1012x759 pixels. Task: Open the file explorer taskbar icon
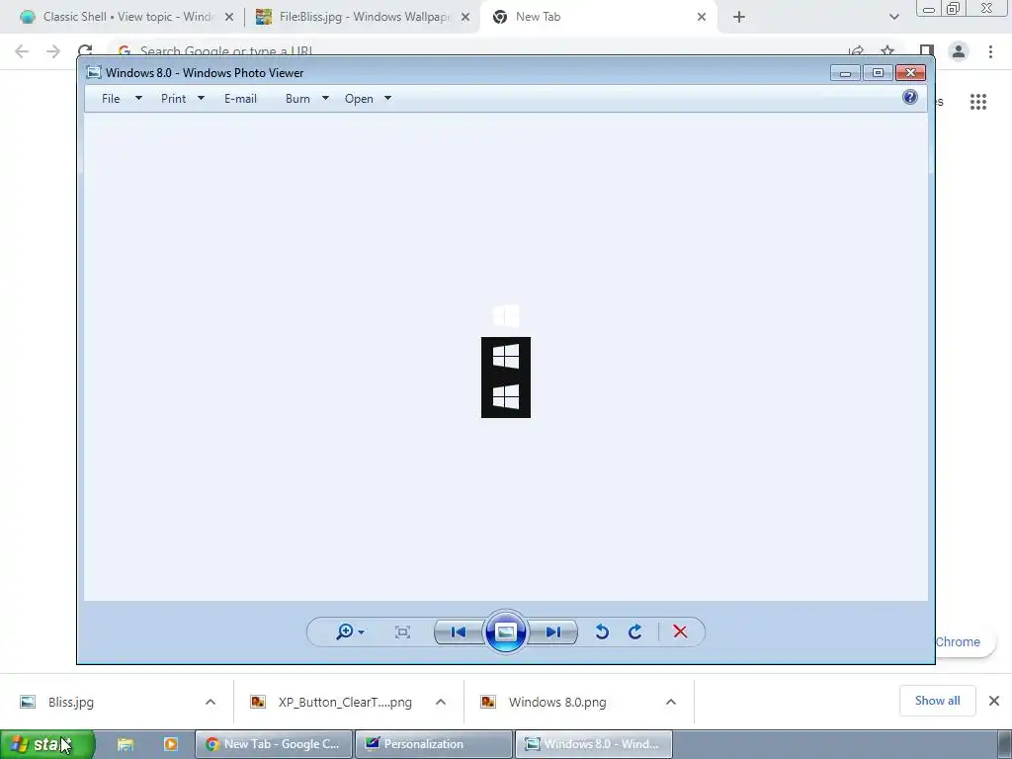coord(126,744)
